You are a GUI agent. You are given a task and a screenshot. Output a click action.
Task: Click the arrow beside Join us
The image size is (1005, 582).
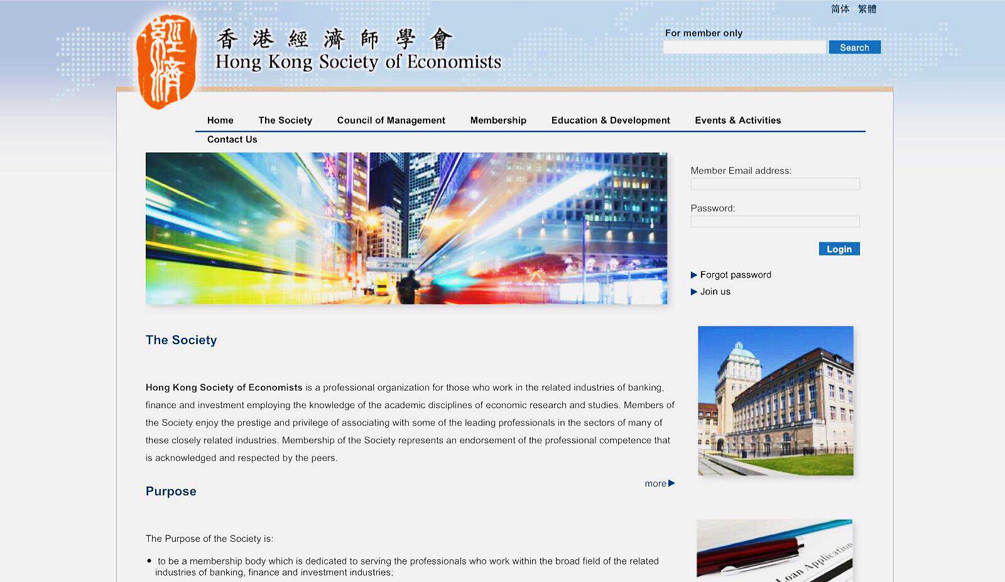click(x=694, y=292)
